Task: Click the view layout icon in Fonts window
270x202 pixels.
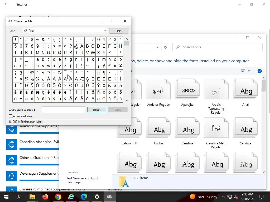Action: [x=243, y=71]
